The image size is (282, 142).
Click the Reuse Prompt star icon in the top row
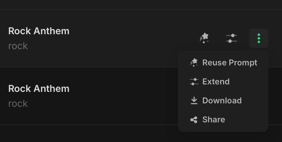click(204, 38)
